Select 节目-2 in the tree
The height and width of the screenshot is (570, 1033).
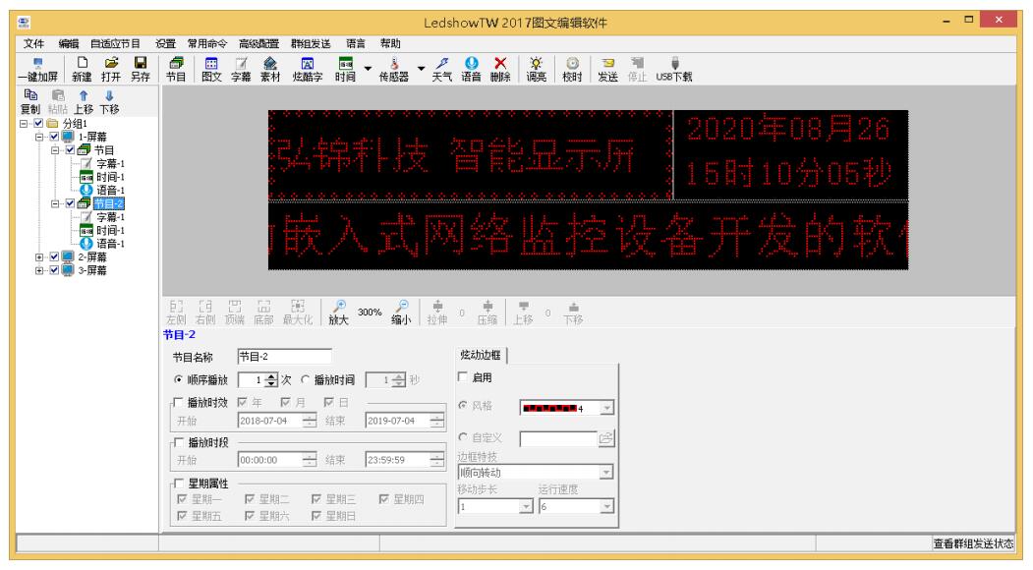point(109,203)
